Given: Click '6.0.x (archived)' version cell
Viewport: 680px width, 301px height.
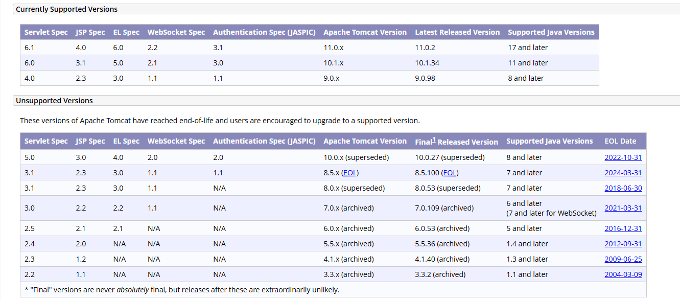Looking at the screenshot, I should click(x=348, y=228).
